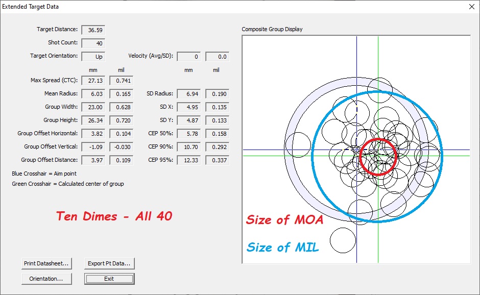
Task: Click the 'Size of MOA' red caption
Action: coord(285,220)
